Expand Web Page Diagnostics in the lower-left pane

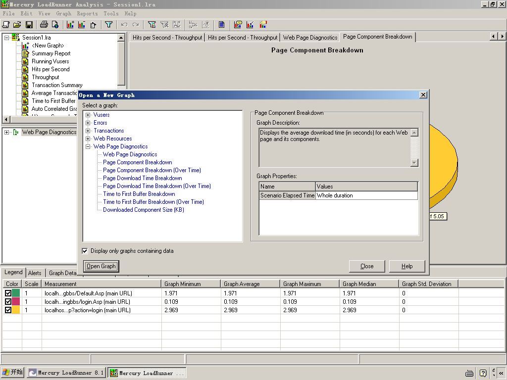(6, 132)
